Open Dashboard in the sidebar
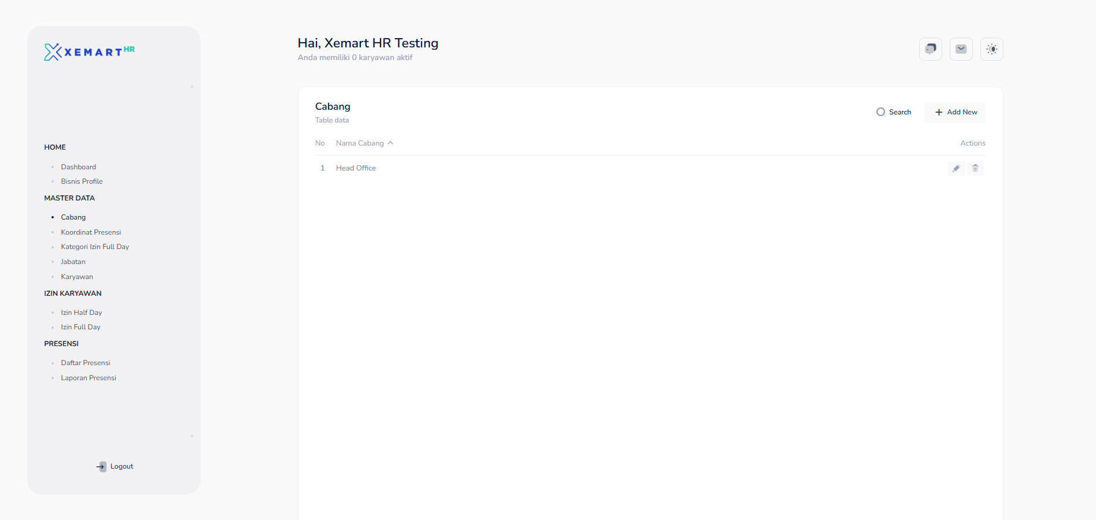This screenshot has width=1096, height=520. pos(79,167)
